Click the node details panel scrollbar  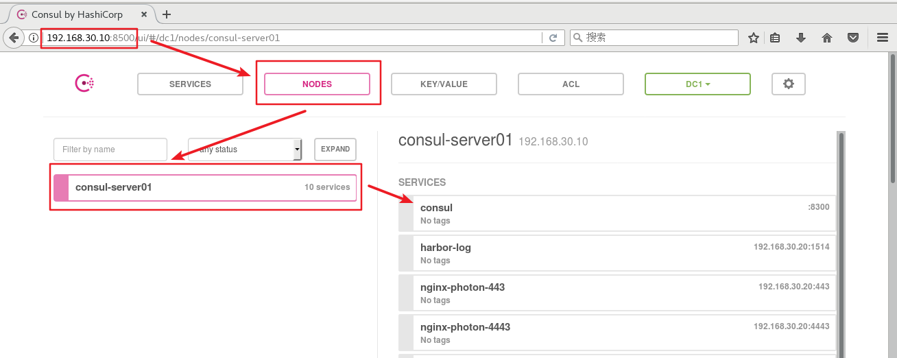(841, 244)
